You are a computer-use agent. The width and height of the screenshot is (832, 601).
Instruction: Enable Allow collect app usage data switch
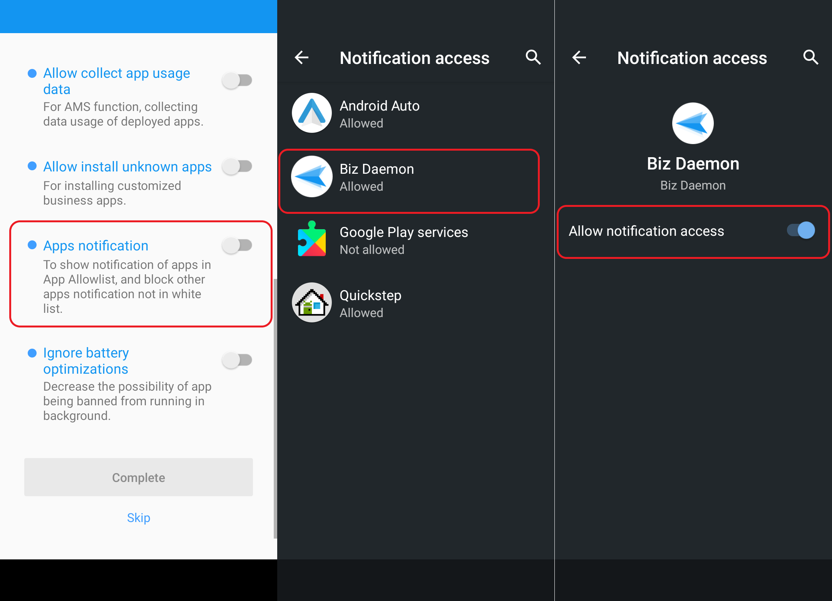pyautogui.click(x=237, y=81)
